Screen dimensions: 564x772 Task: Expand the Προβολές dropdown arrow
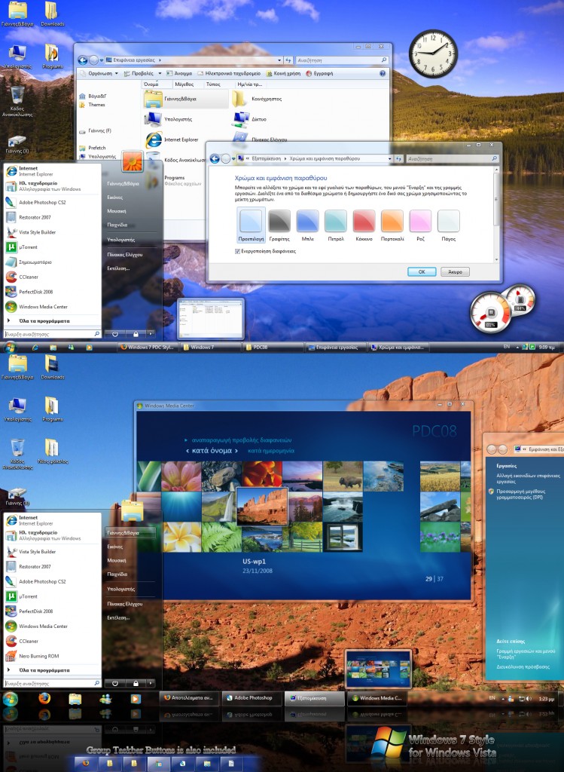click(160, 73)
